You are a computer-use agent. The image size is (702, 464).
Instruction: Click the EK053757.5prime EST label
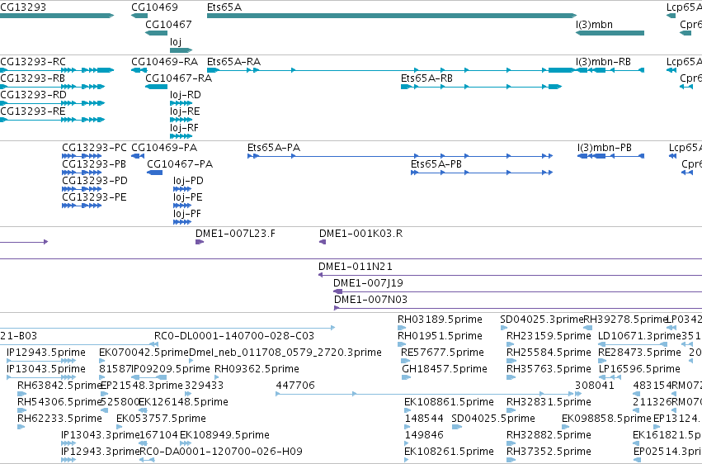point(161,419)
